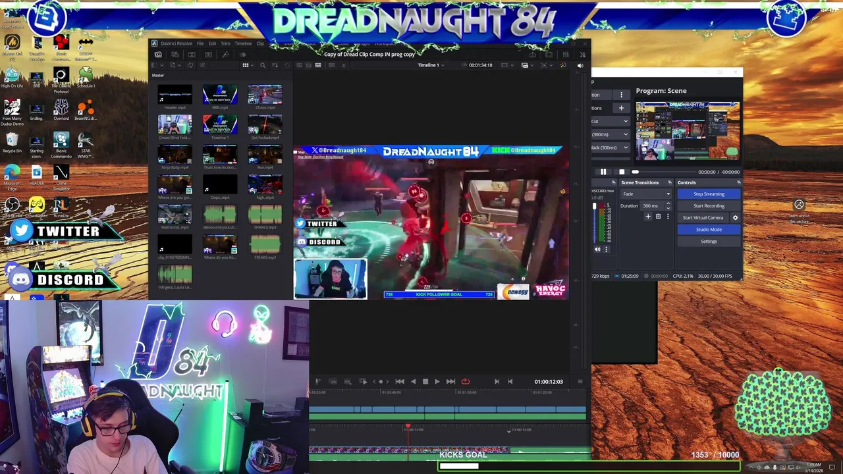Open the Effects magic wand icon
This screenshot has height=474, width=843.
225,55
